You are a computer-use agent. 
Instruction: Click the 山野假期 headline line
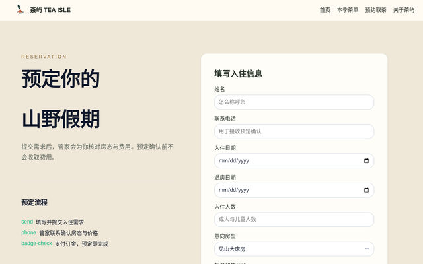pos(61,119)
